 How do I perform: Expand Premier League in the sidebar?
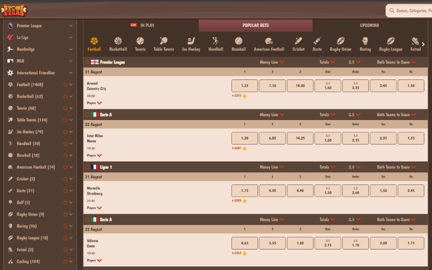point(71,25)
